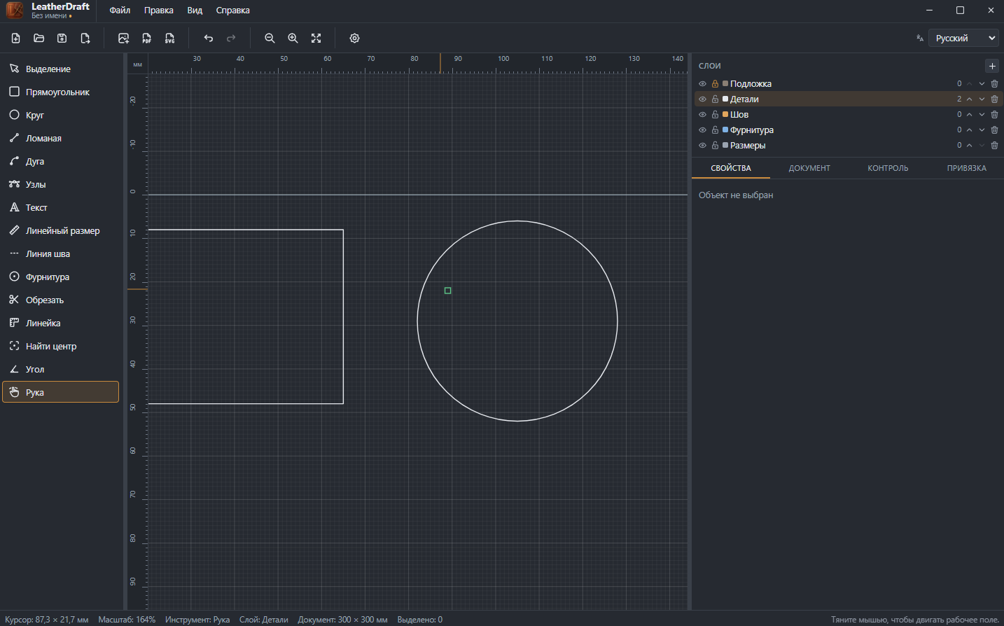The width and height of the screenshot is (1004, 626).
Task: Zoom out of the canvas
Action: pos(270,39)
